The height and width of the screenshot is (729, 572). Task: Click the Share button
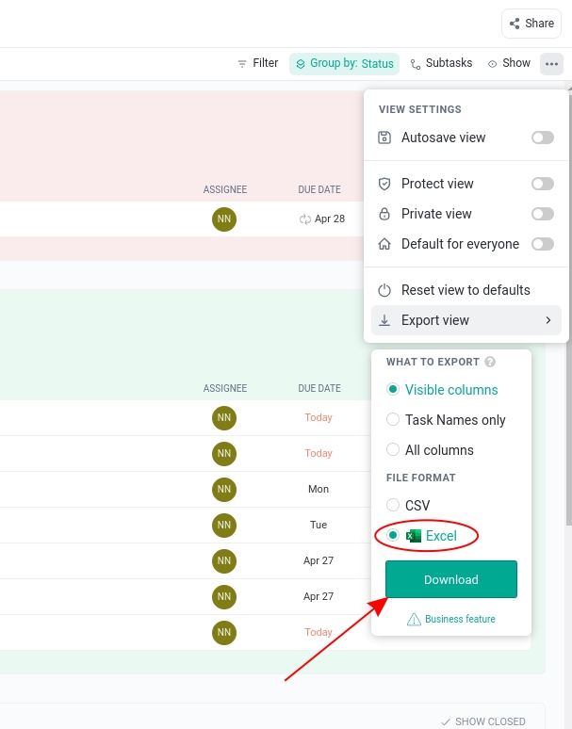pyautogui.click(x=531, y=24)
